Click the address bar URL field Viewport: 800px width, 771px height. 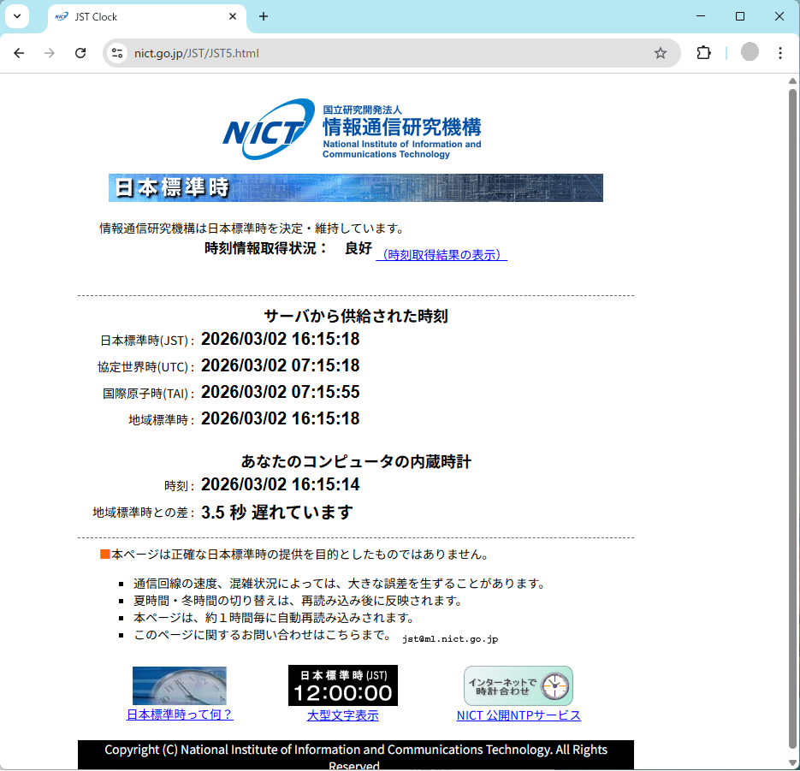point(385,53)
